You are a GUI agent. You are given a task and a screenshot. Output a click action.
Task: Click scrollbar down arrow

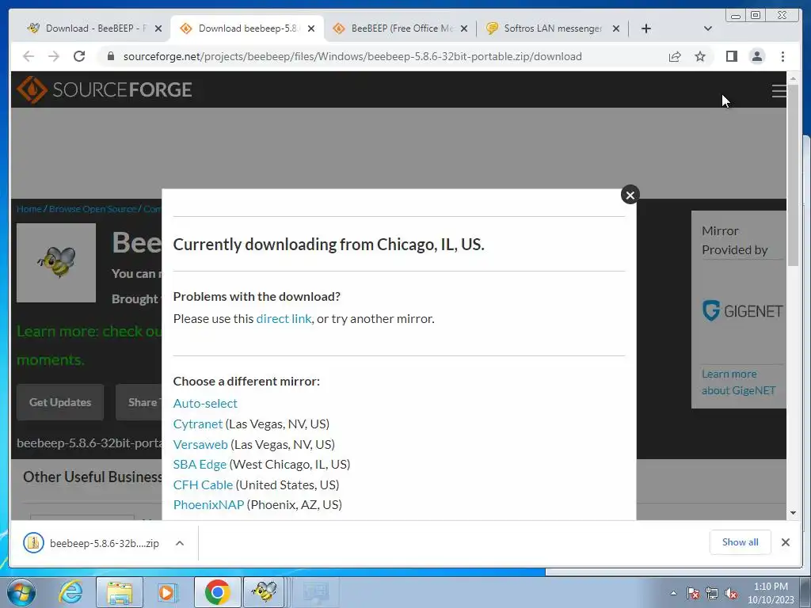coord(794,513)
